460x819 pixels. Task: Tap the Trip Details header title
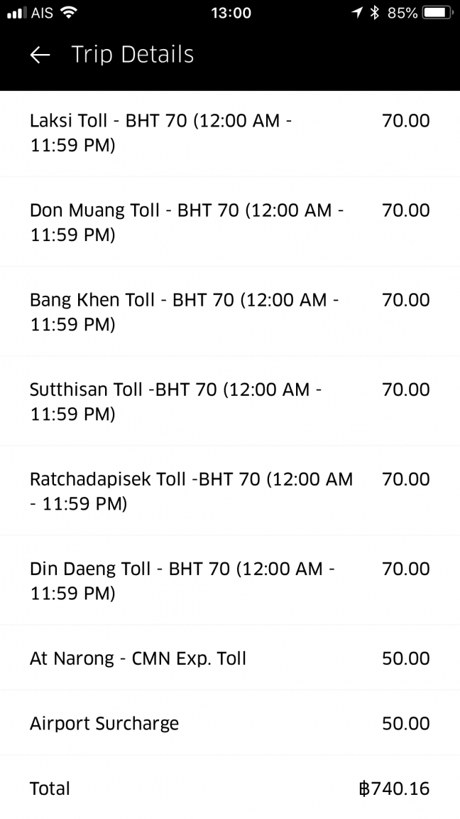click(x=133, y=55)
